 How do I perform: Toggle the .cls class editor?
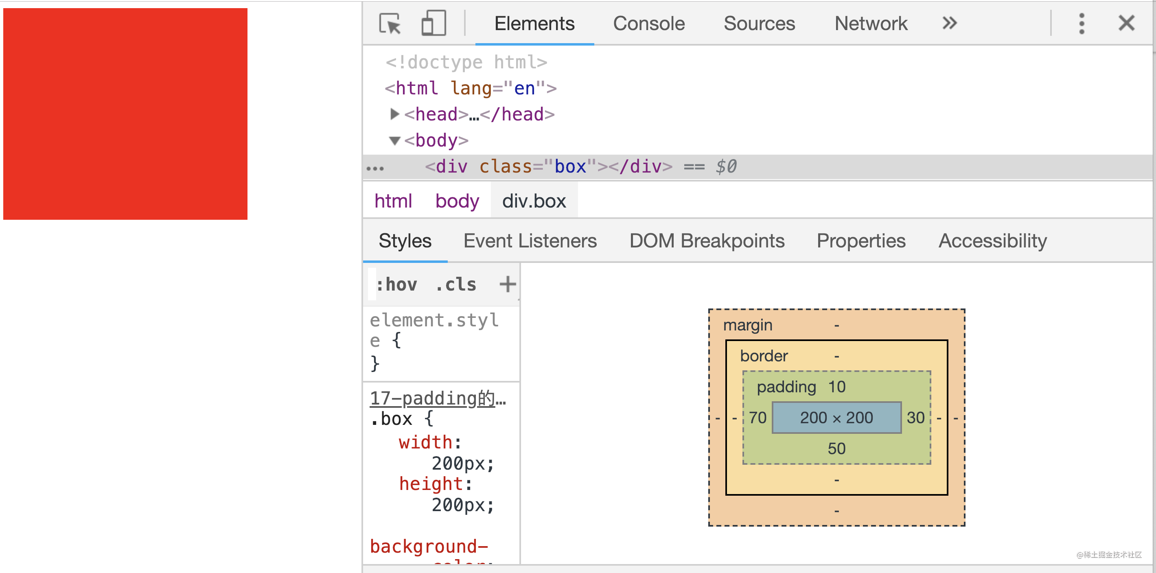[x=456, y=284]
